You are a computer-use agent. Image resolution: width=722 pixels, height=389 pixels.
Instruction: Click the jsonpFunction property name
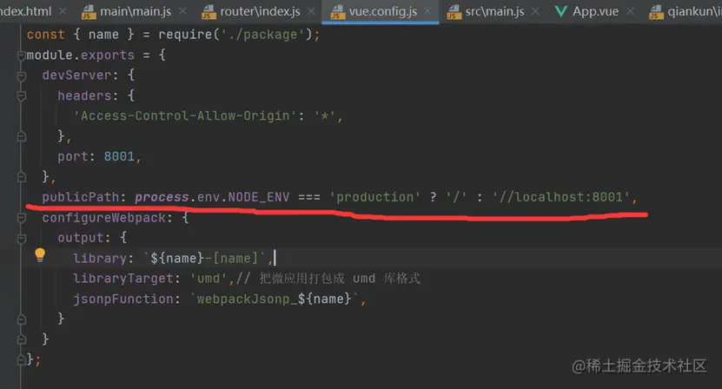[x=123, y=299]
